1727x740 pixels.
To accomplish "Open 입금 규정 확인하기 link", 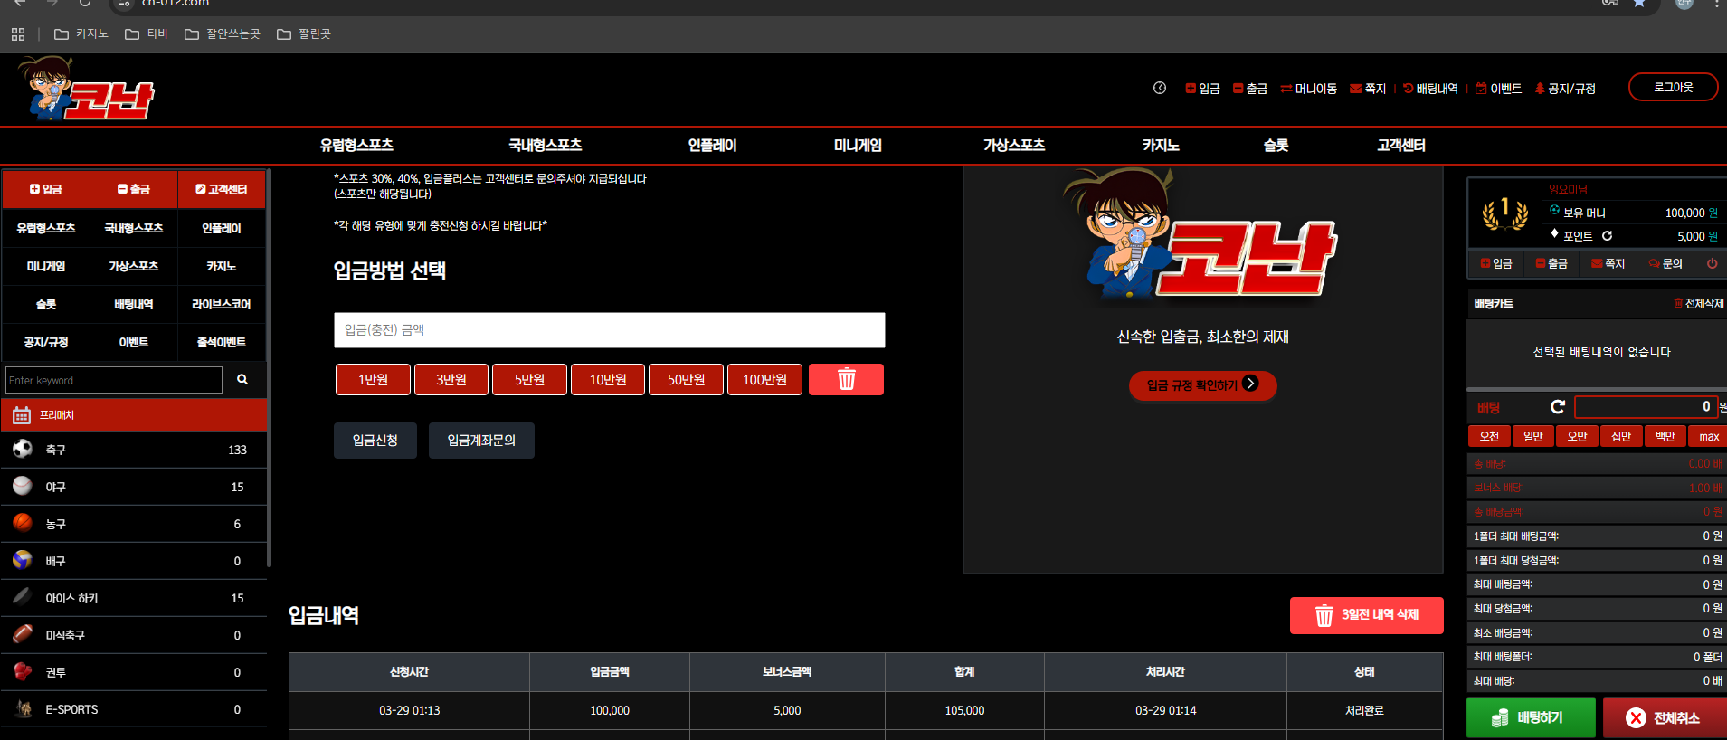I will pyautogui.click(x=1203, y=385).
